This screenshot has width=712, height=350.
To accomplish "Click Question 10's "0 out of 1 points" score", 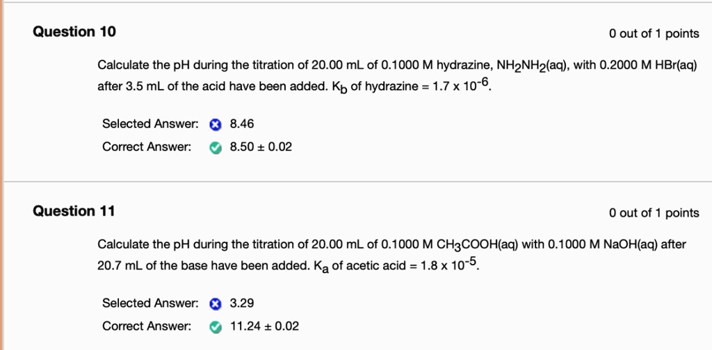I will tap(654, 33).
